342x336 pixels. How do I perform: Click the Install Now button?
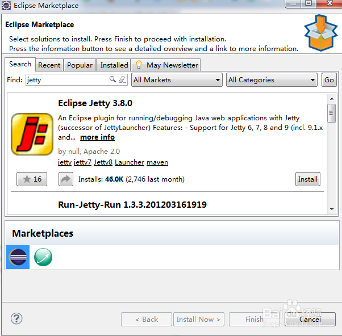tap(199, 319)
